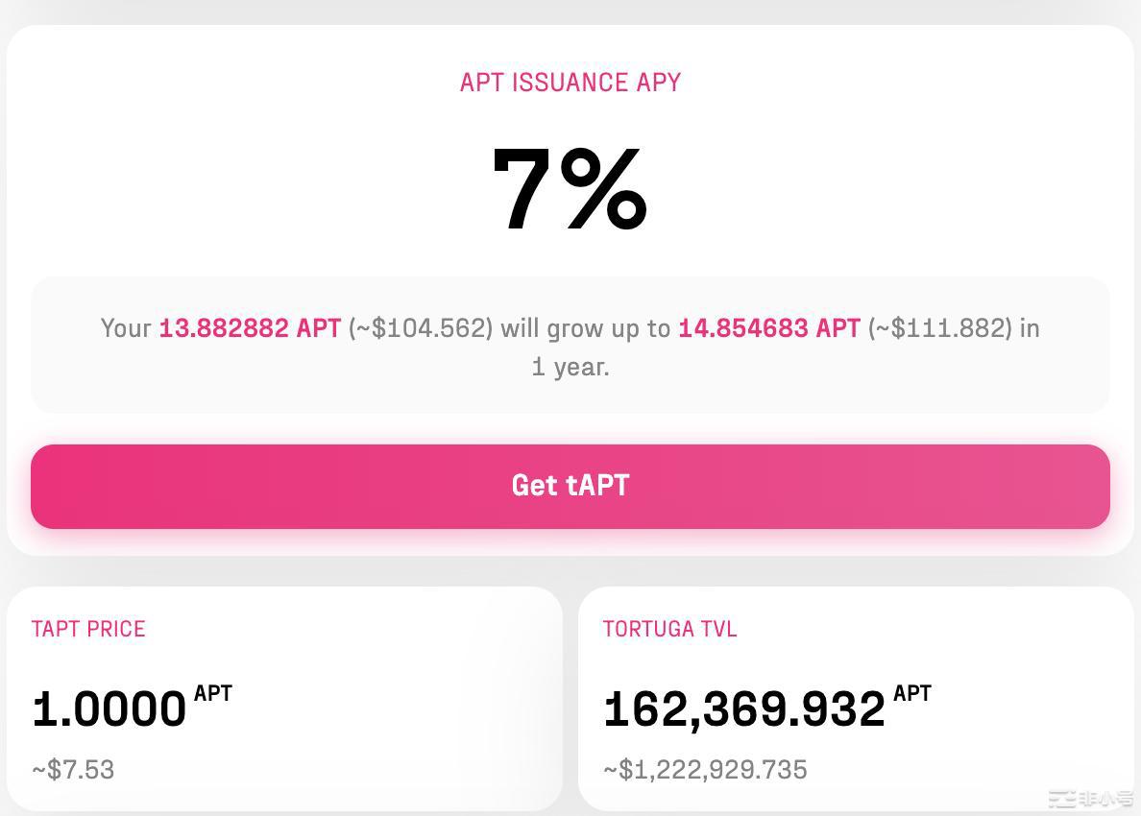Click the APT unit beside 1.0000
1141x816 pixels.
(x=213, y=693)
